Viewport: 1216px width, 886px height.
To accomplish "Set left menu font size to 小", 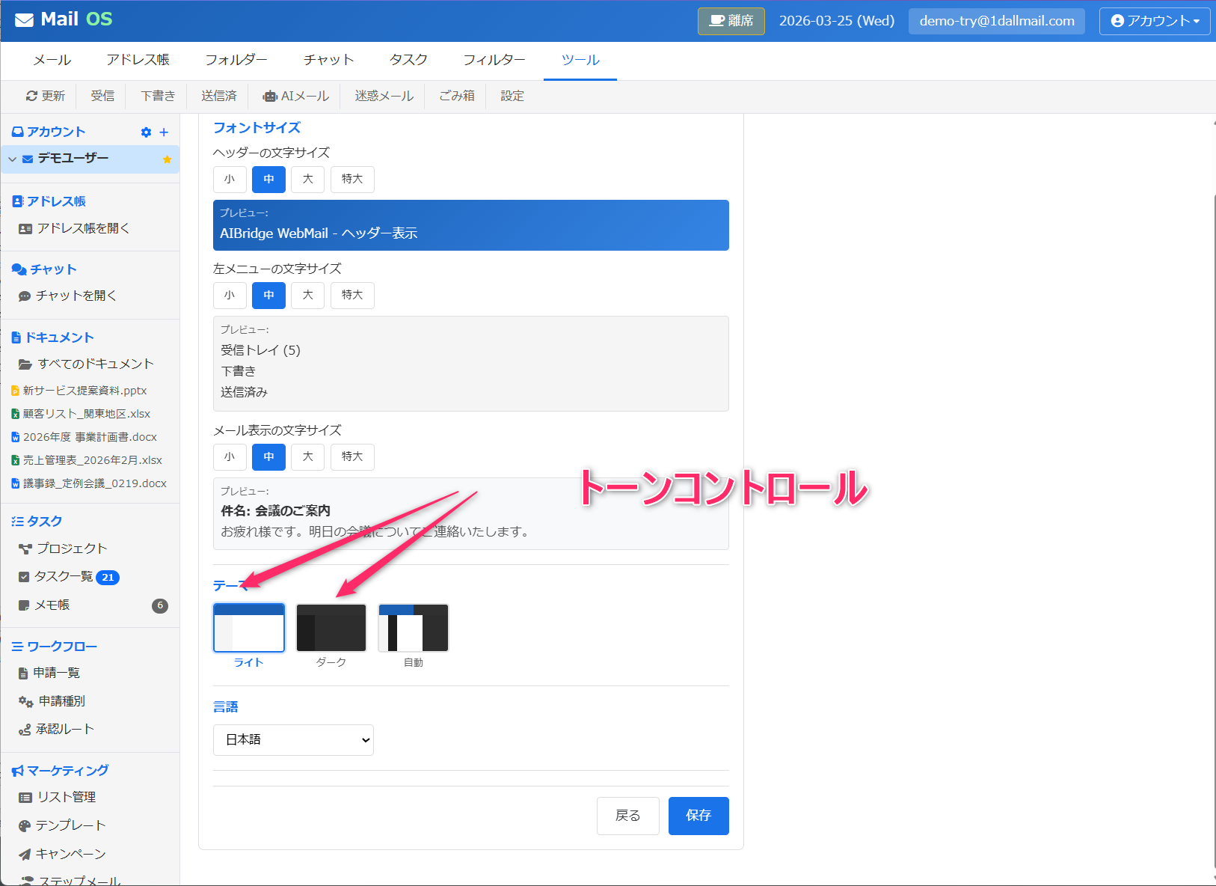I will tap(230, 296).
